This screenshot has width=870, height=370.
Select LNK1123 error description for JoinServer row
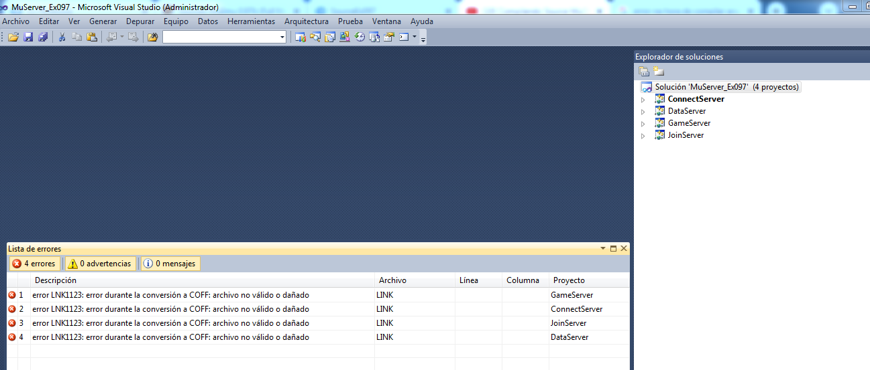pos(170,323)
